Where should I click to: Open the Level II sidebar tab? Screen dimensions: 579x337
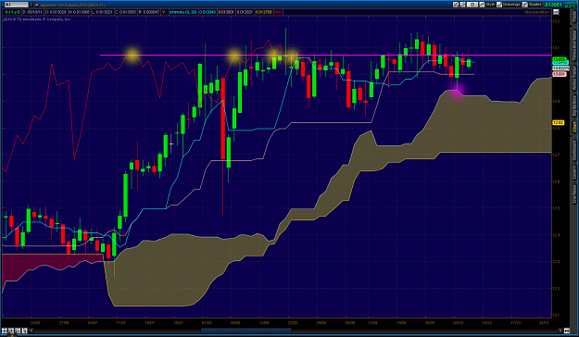574,173
